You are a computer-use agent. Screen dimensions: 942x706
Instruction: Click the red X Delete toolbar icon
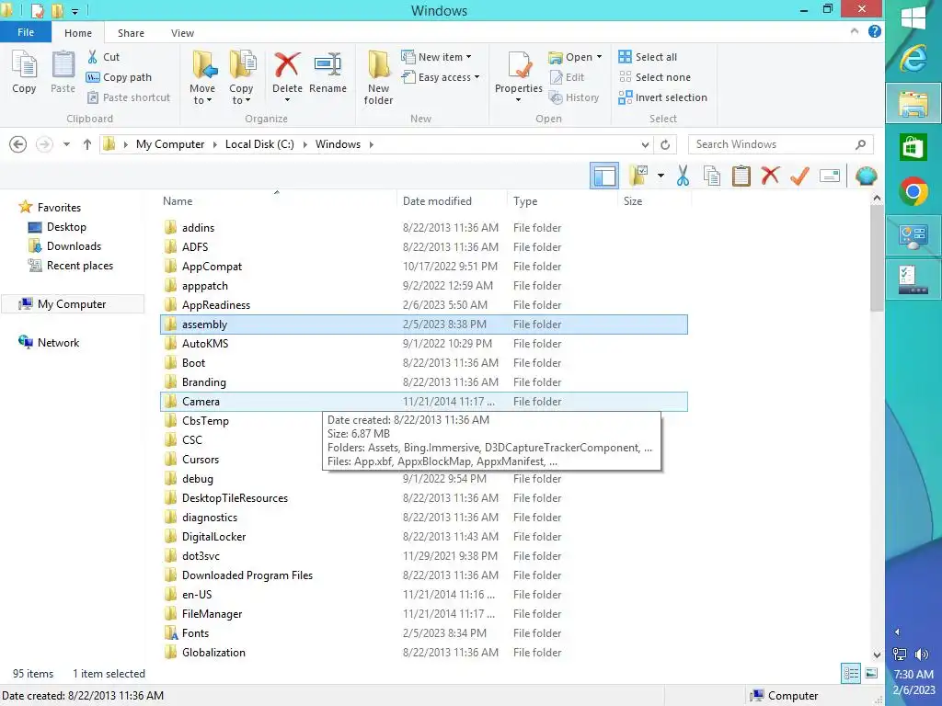pos(770,176)
